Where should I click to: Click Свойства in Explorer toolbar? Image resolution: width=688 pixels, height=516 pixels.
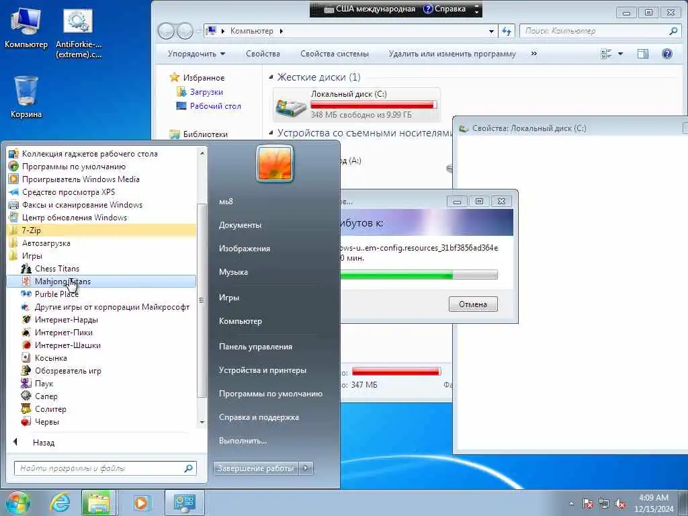(x=263, y=54)
